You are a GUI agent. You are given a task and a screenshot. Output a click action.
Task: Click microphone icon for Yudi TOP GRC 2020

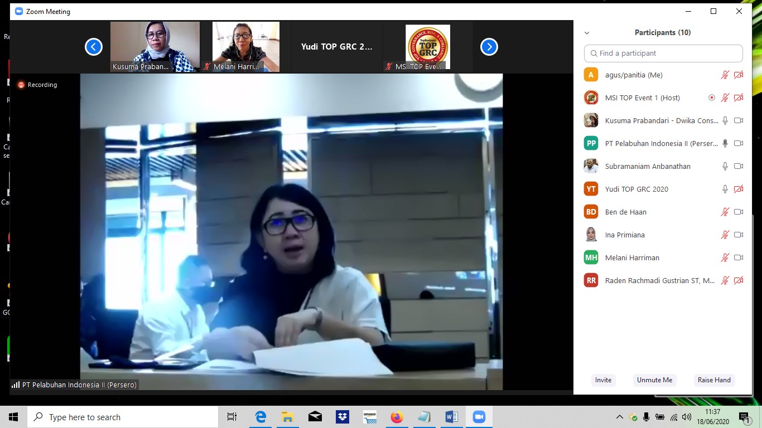click(x=725, y=189)
